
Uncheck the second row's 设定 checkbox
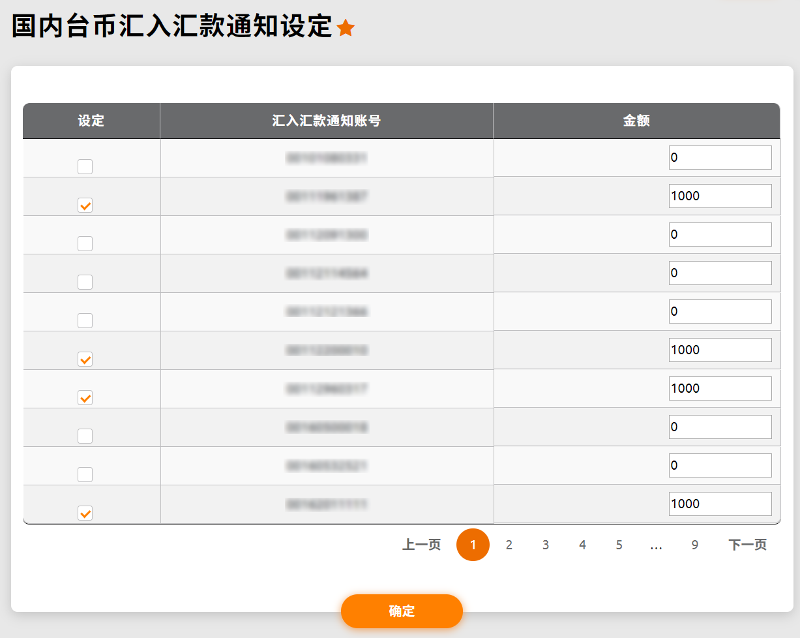point(85,205)
